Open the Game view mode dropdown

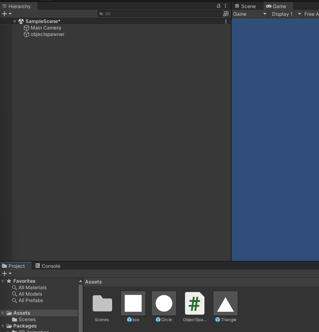250,14
